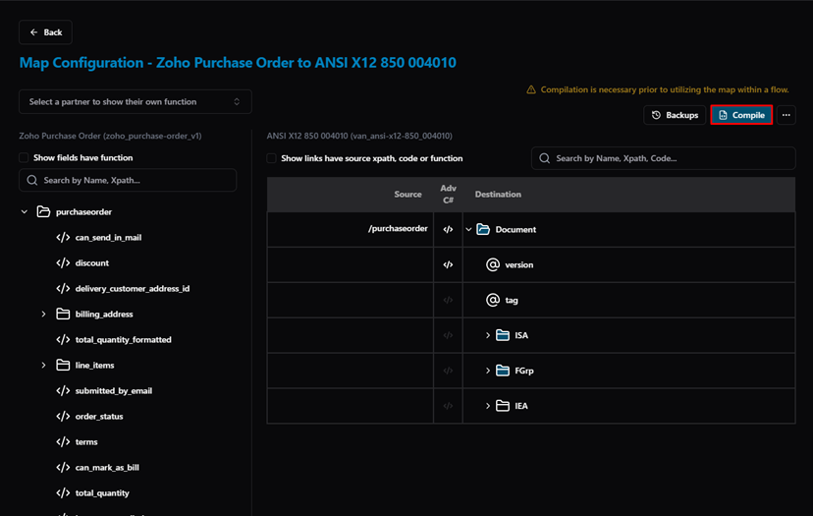Click the Destination column header
Image resolution: width=813 pixels, height=516 pixels.
[x=498, y=195]
